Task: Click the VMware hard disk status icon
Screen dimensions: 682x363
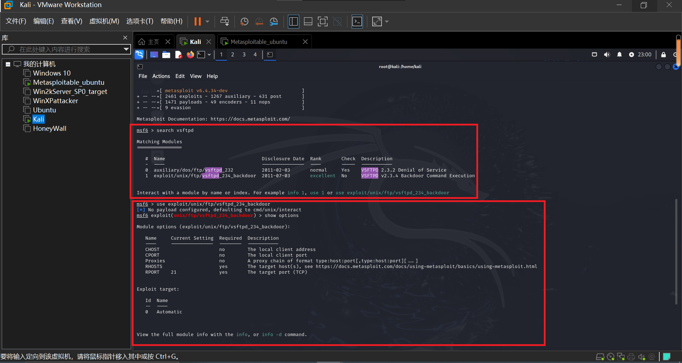Action: (600, 357)
